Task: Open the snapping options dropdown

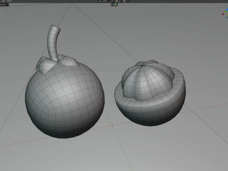Action: click(x=120, y=1)
